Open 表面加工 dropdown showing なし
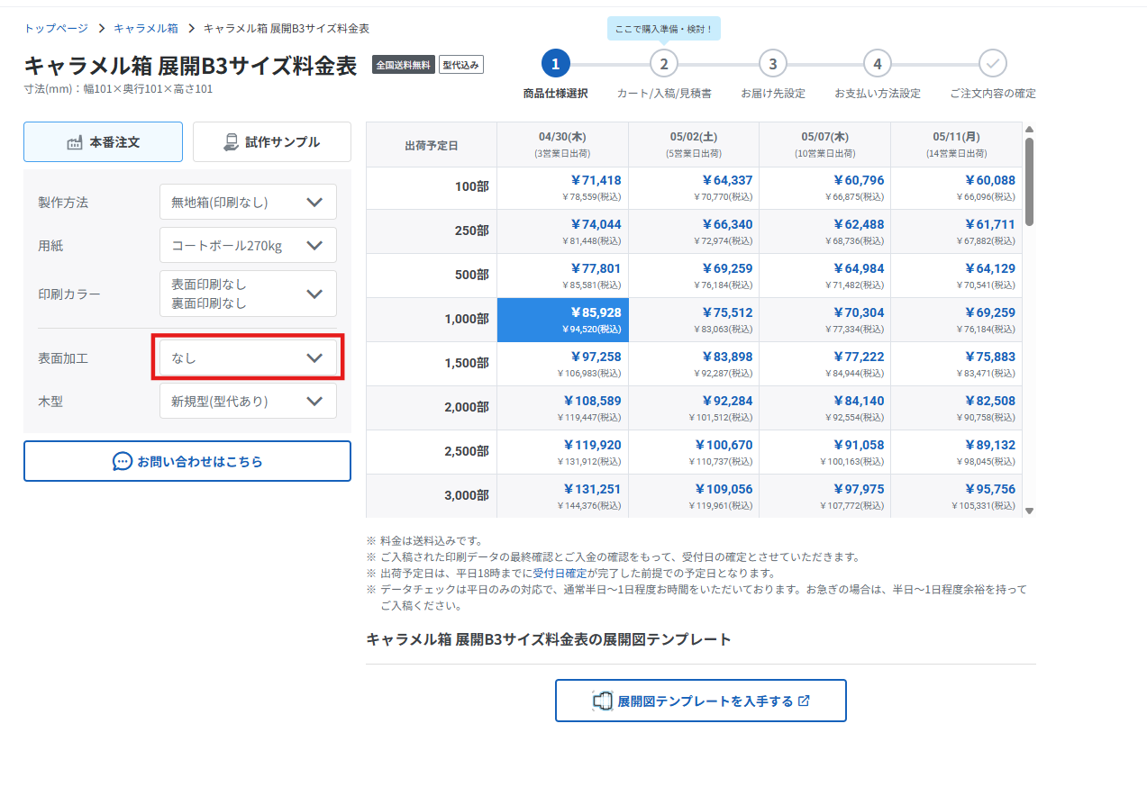This screenshot has height=787, width=1147. pos(248,357)
